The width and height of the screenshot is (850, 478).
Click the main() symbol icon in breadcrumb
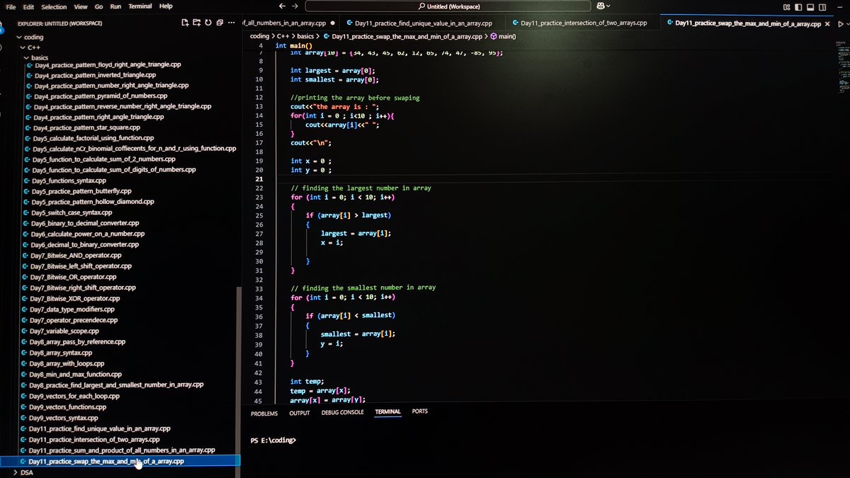pyautogui.click(x=494, y=36)
